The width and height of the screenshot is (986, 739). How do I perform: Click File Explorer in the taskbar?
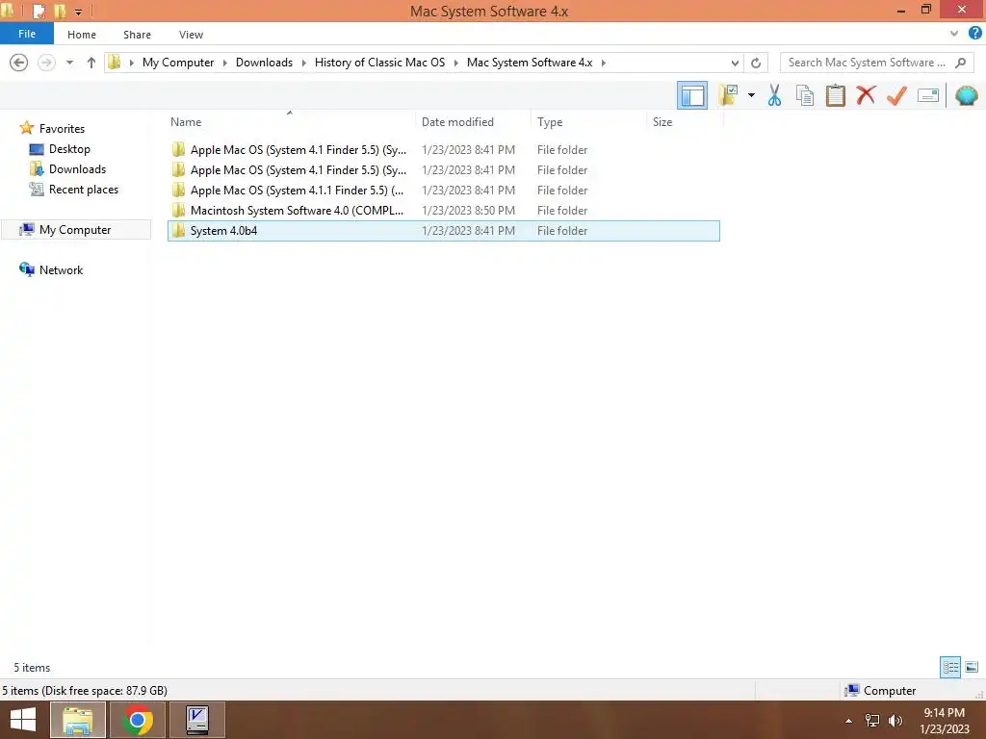coord(78,720)
